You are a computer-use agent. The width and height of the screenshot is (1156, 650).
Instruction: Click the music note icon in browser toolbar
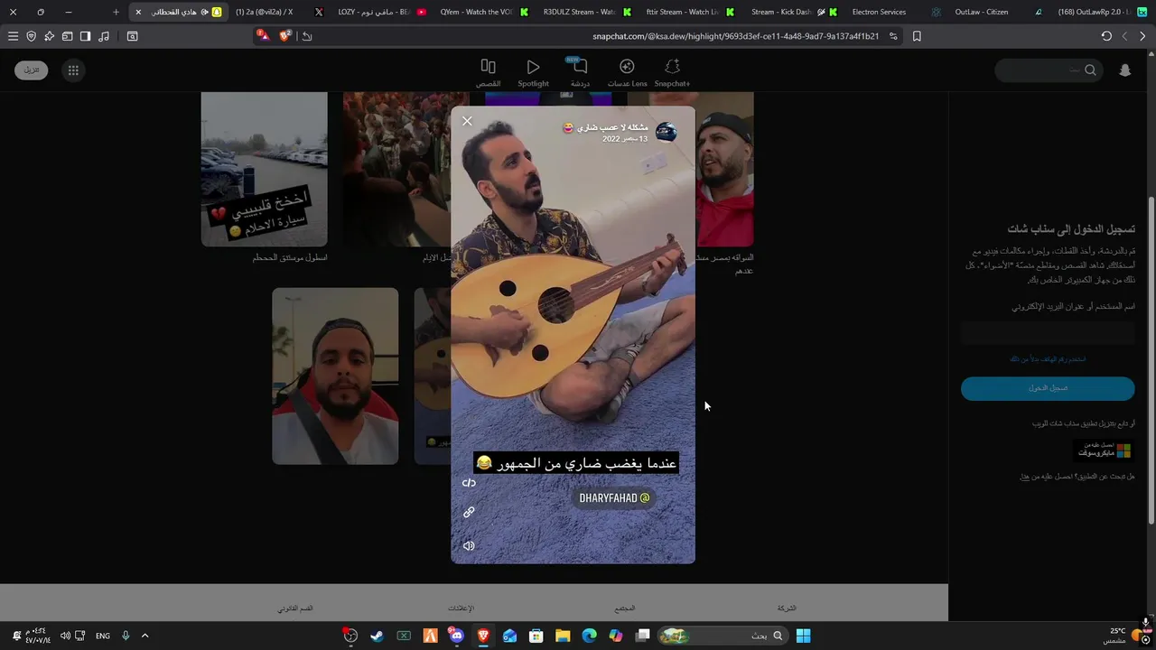point(104,36)
